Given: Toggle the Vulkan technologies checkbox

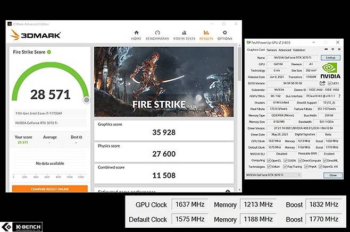Looking at the screenshot, I should point(269,166).
